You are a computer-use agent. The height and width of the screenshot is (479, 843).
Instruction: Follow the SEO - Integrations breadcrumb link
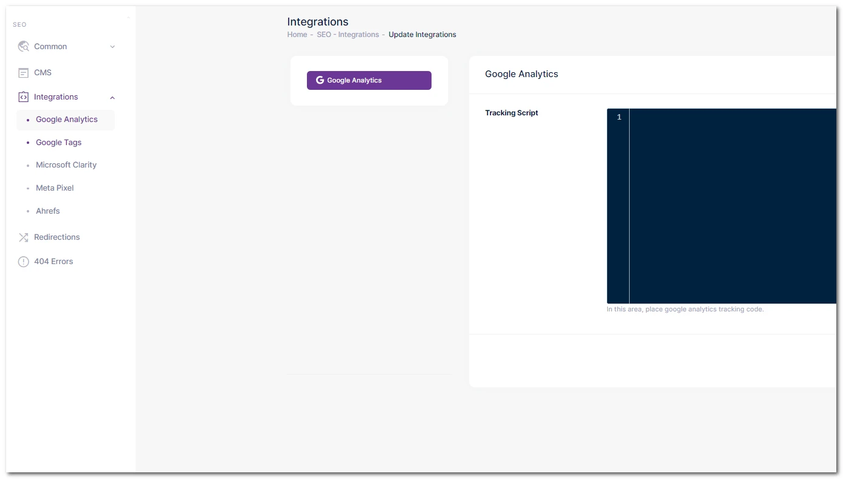tap(348, 35)
